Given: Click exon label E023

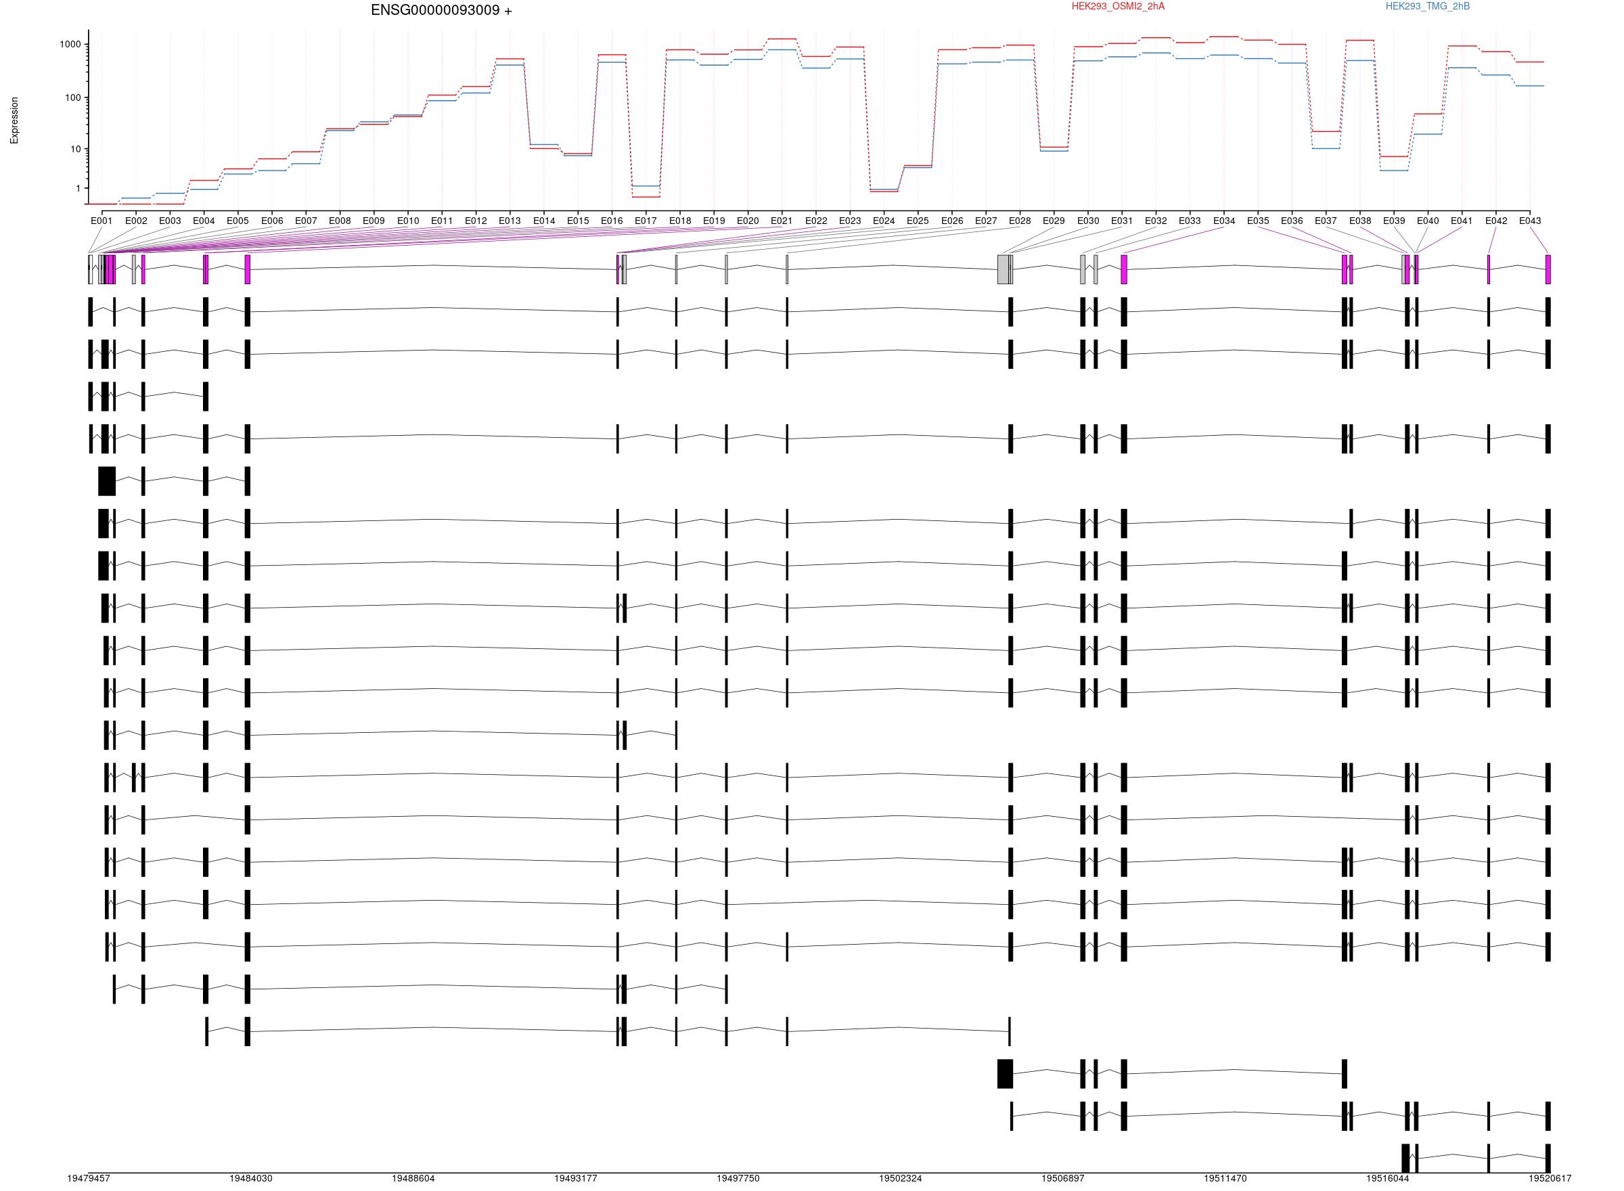Looking at the screenshot, I should pyautogui.click(x=850, y=221).
